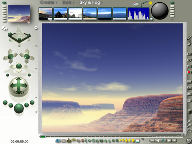Expand the Nano Preview options triangle
The height and width of the screenshot is (144, 192).
click(29, 23)
